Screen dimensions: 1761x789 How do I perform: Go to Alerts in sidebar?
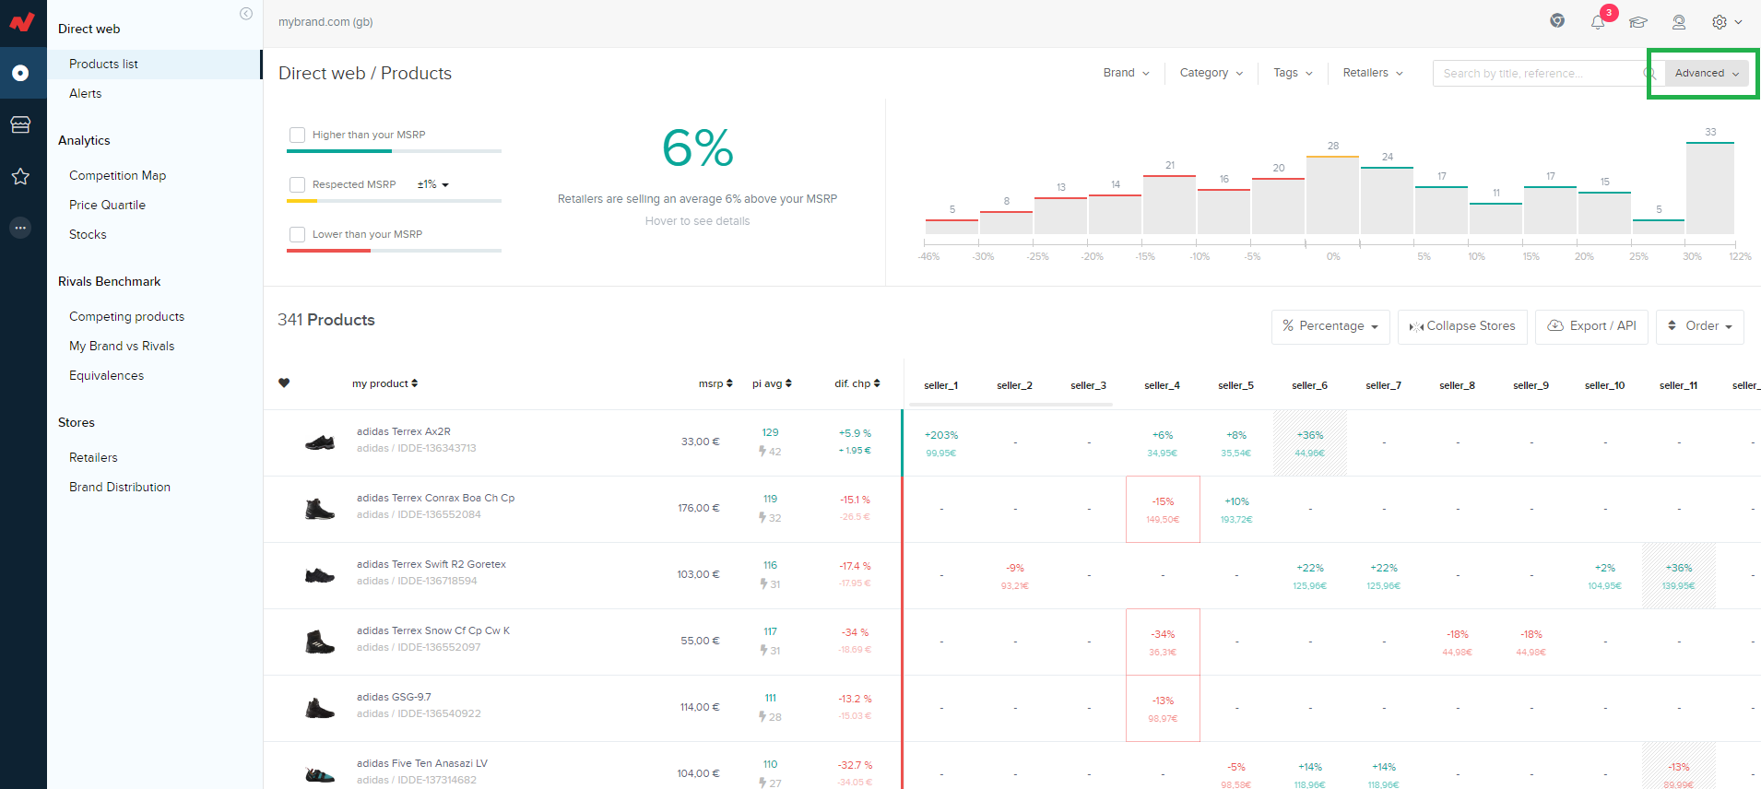(x=85, y=93)
